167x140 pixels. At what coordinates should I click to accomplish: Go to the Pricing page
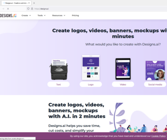click(76, 15)
